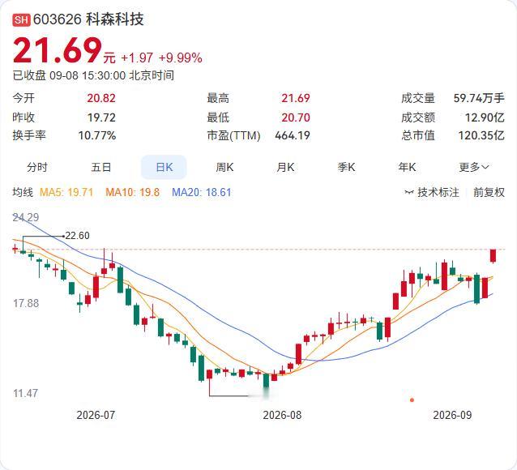Click the 2026-08 date axis label
Screen dimensions: 517x470
coord(282,415)
